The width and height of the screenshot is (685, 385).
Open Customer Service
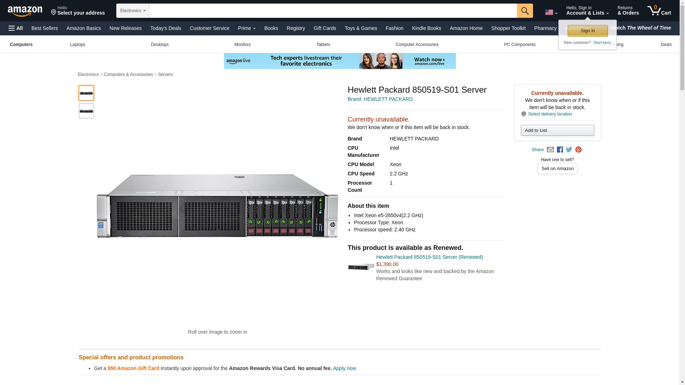click(x=209, y=28)
